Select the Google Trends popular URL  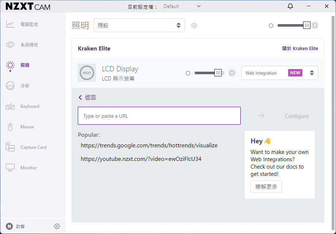tap(149, 146)
